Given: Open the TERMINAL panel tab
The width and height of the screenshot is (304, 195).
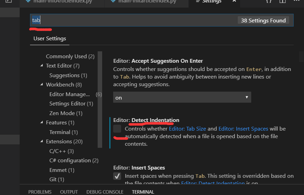Looking at the screenshot, I should point(143,192).
